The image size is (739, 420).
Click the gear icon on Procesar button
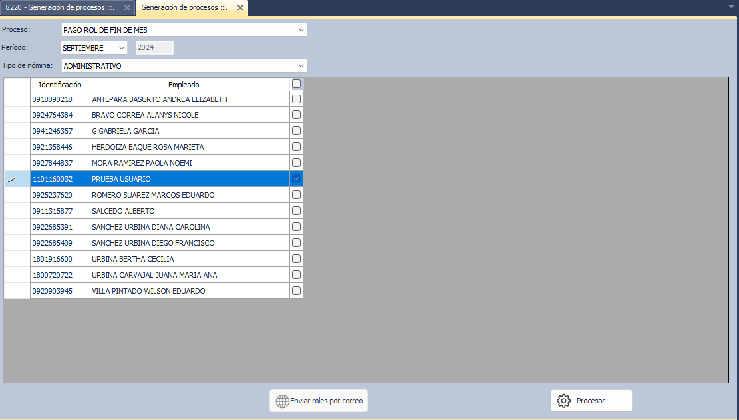563,401
